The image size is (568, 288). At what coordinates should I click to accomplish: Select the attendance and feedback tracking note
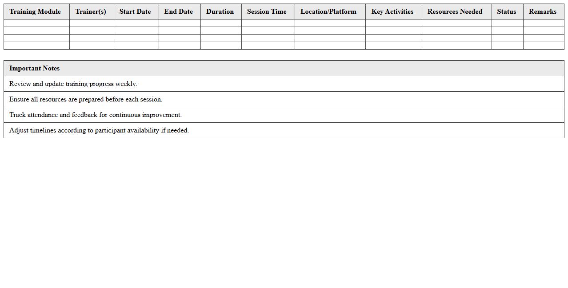(284, 115)
